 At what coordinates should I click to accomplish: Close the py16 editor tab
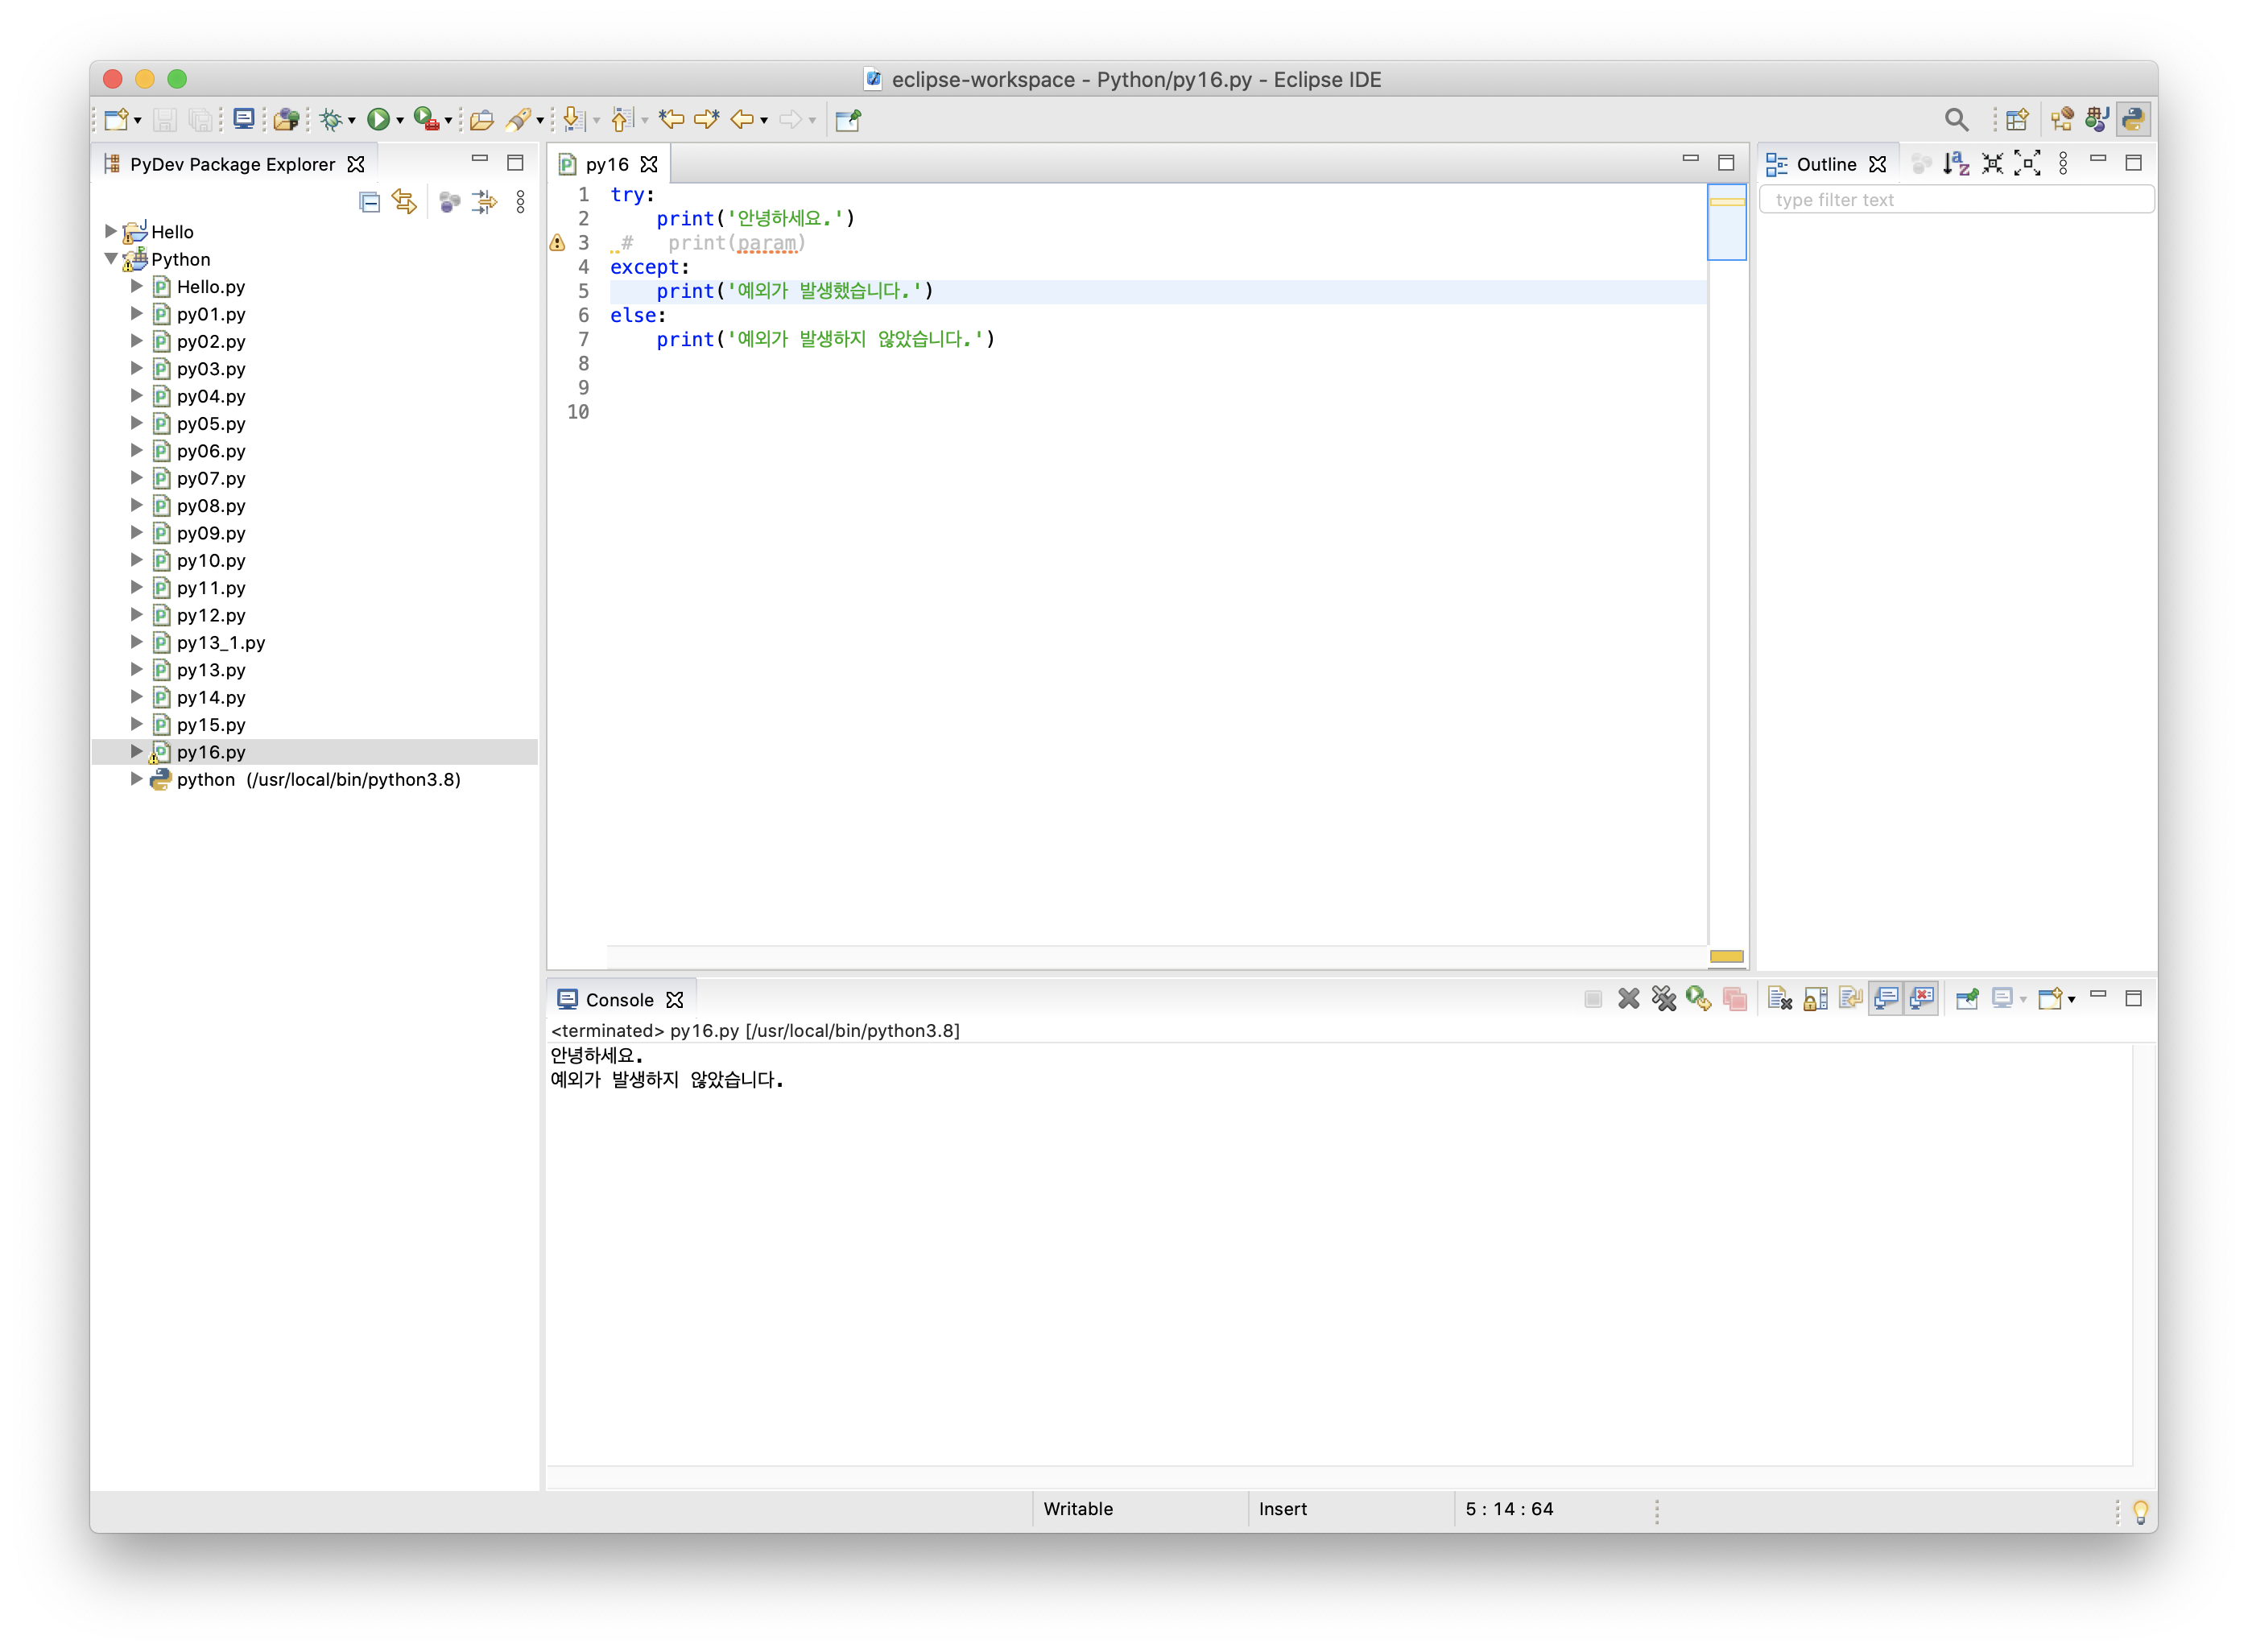[x=649, y=164]
